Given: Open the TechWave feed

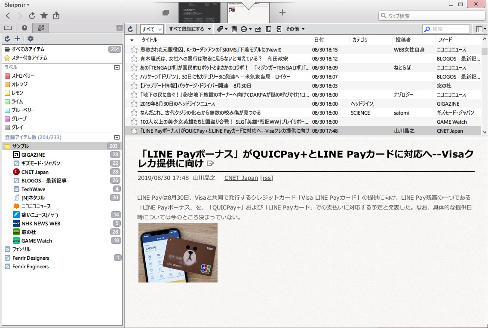Looking at the screenshot, I should (62, 189).
